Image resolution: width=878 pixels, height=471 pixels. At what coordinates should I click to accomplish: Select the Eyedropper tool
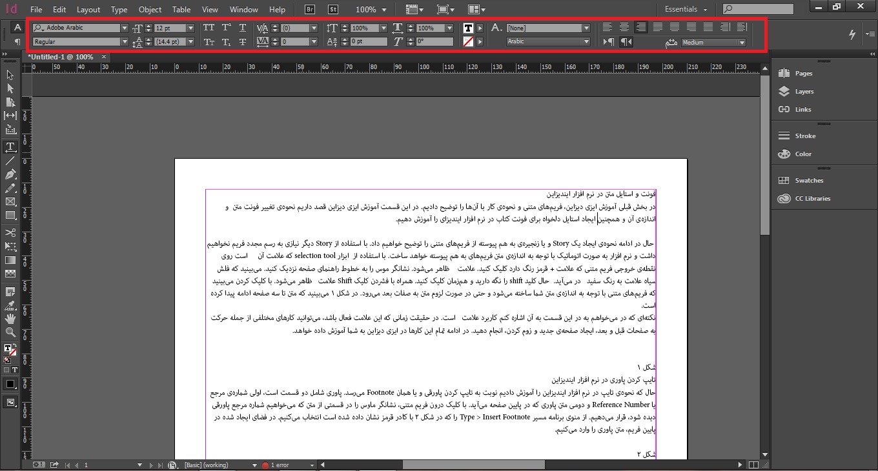tap(10, 305)
